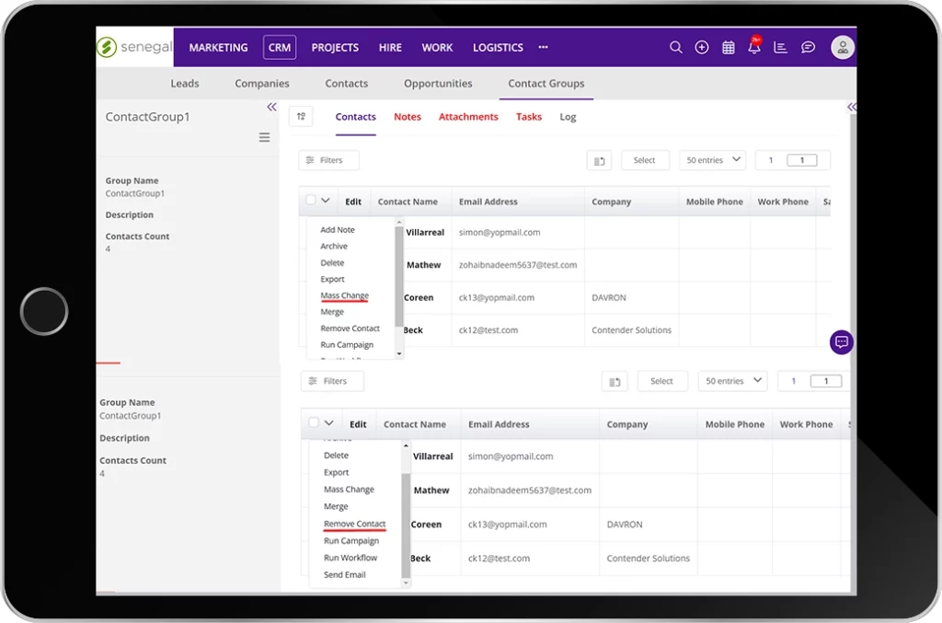Open the calendar icon in header

729,48
